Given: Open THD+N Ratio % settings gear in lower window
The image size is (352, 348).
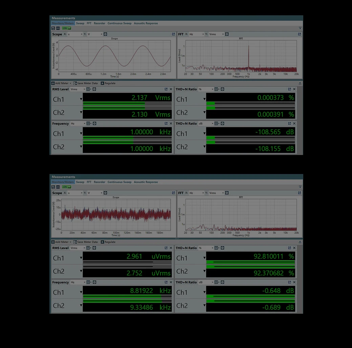Looking at the screenshot, I should tap(222, 248).
